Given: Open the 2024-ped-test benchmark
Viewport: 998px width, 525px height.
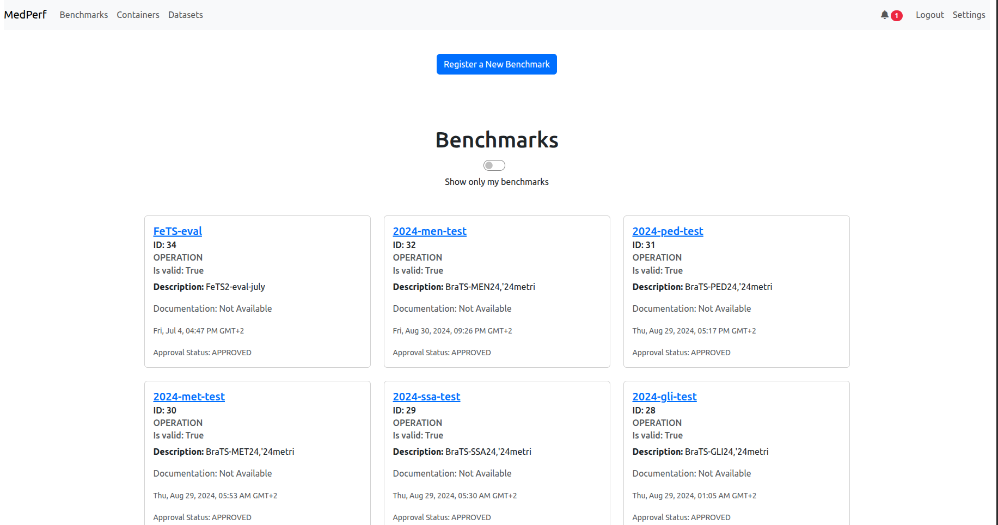Looking at the screenshot, I should (x=668, y=231).
